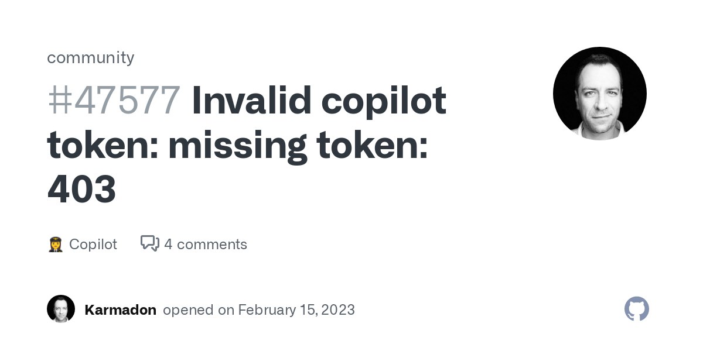
Task: Go to the community repository link
Action: click(x=91, y=58)
